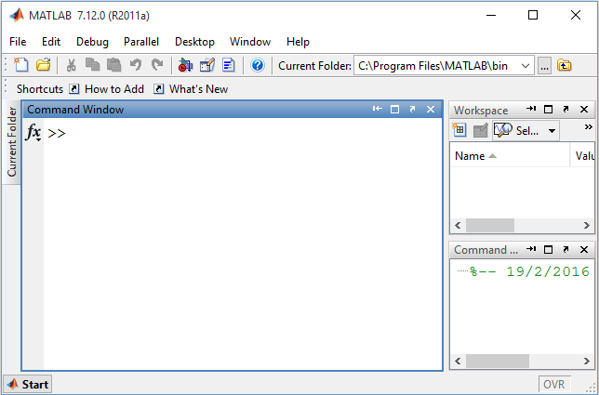Go up one folder level
The image size is (599, 395).
(x=565, y=65)
